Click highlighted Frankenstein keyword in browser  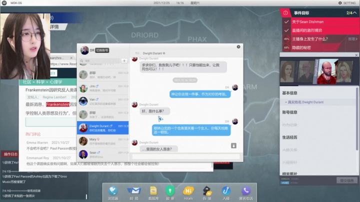pyautogui.click(x=57, y=104)
